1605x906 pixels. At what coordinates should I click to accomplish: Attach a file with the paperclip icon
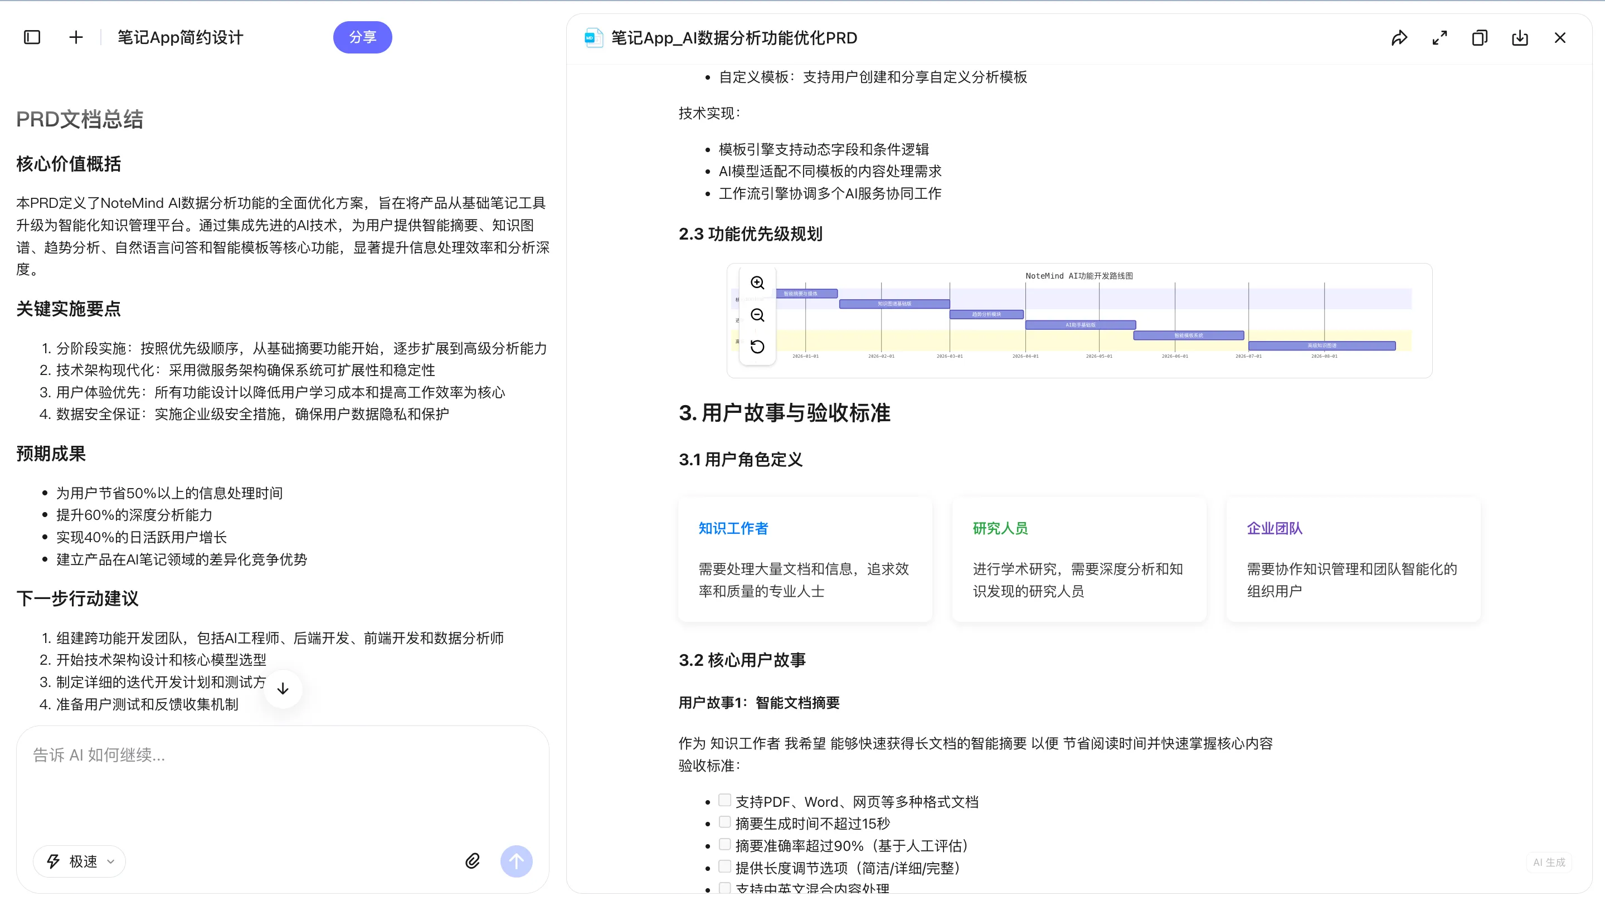(472, 861)
